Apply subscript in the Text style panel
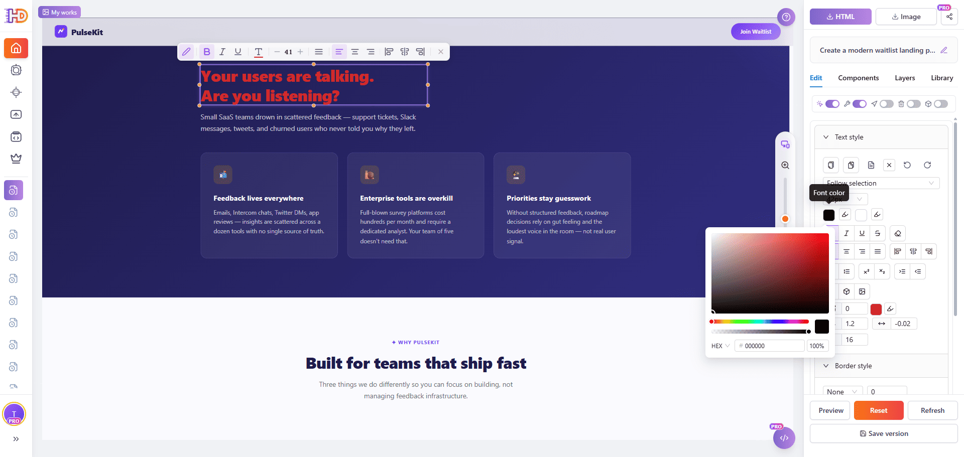Image resolution: width=964 pixels, height=457 pixels. (x=882, y=271)
